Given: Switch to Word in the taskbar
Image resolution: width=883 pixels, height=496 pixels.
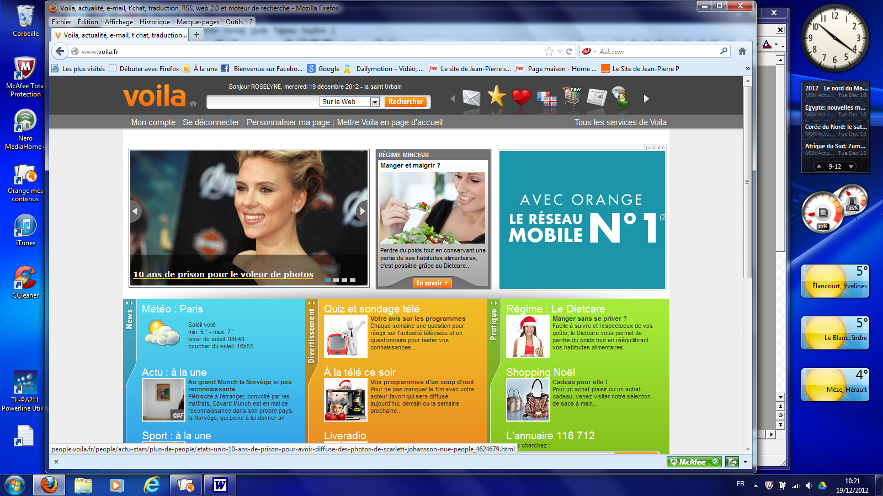Looking at the screenshot, I should (x=220, y=485).
